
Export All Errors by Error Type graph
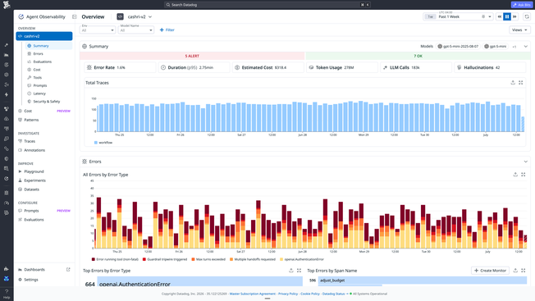click(515, 175)
